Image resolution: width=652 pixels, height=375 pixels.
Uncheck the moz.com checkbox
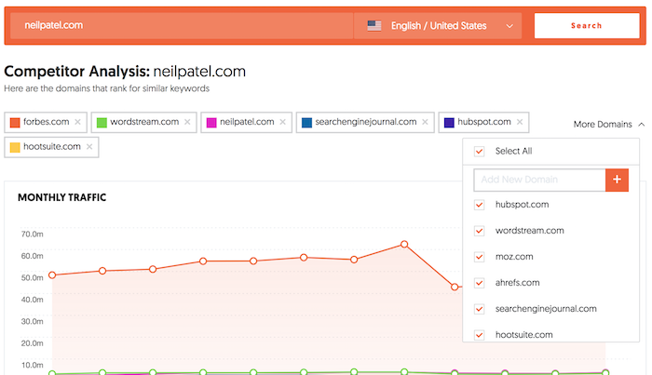click(x=479, y=257)
